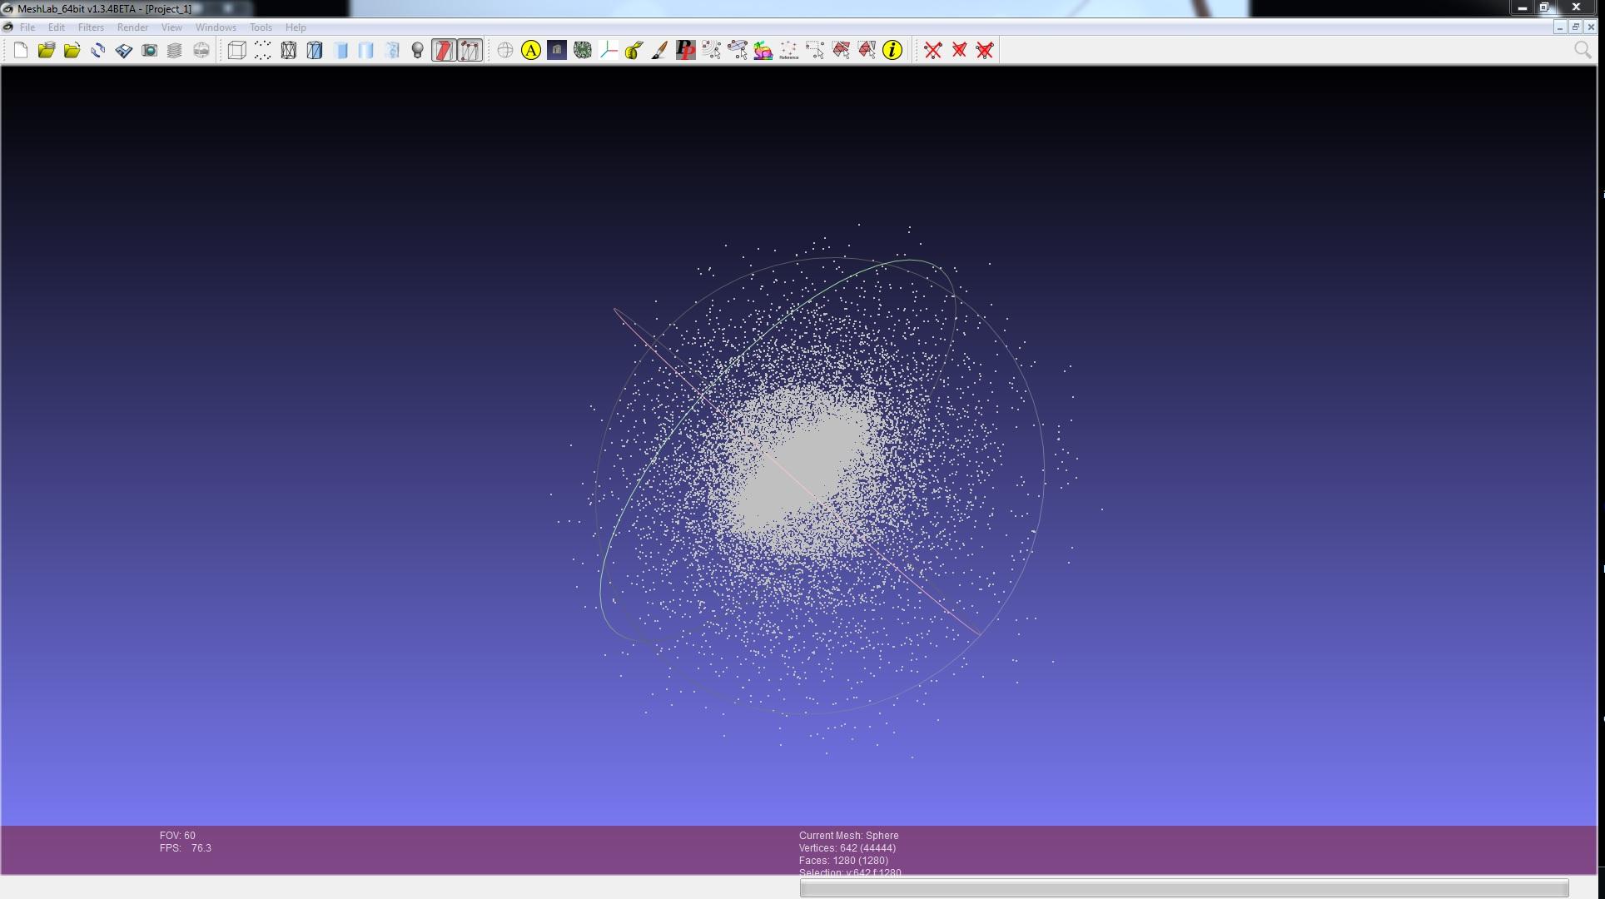Viewport: 1605px width, 899px height.
Task: Take a snapshot with the camera icon
Action: pos(150,51)
